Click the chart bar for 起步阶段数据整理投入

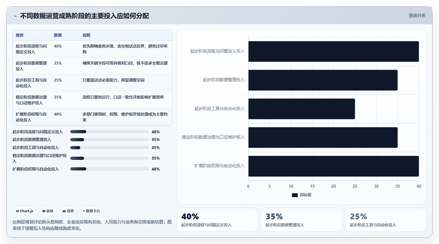[x=323, y=80]
